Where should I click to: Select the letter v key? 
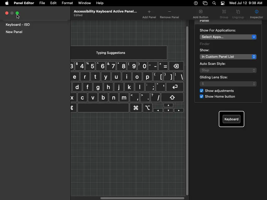pyautogui.click(x=93, y=97)
